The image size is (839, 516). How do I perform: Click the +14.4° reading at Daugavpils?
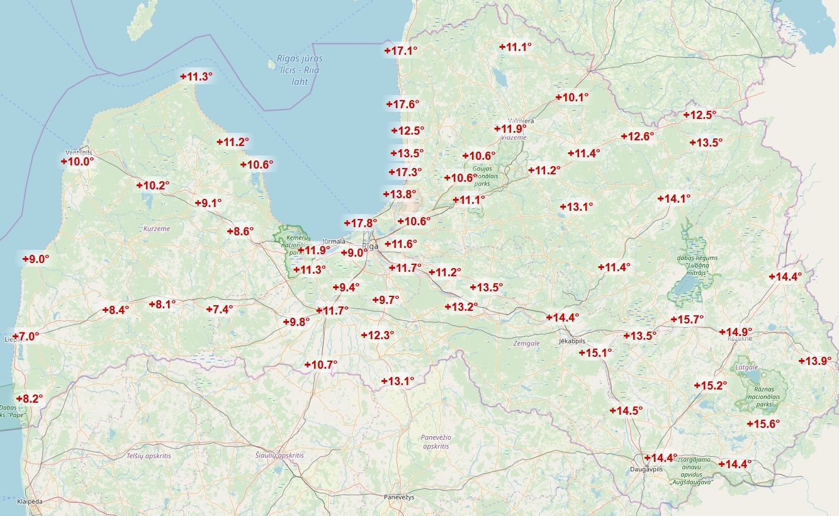click(x=661, y=458)
